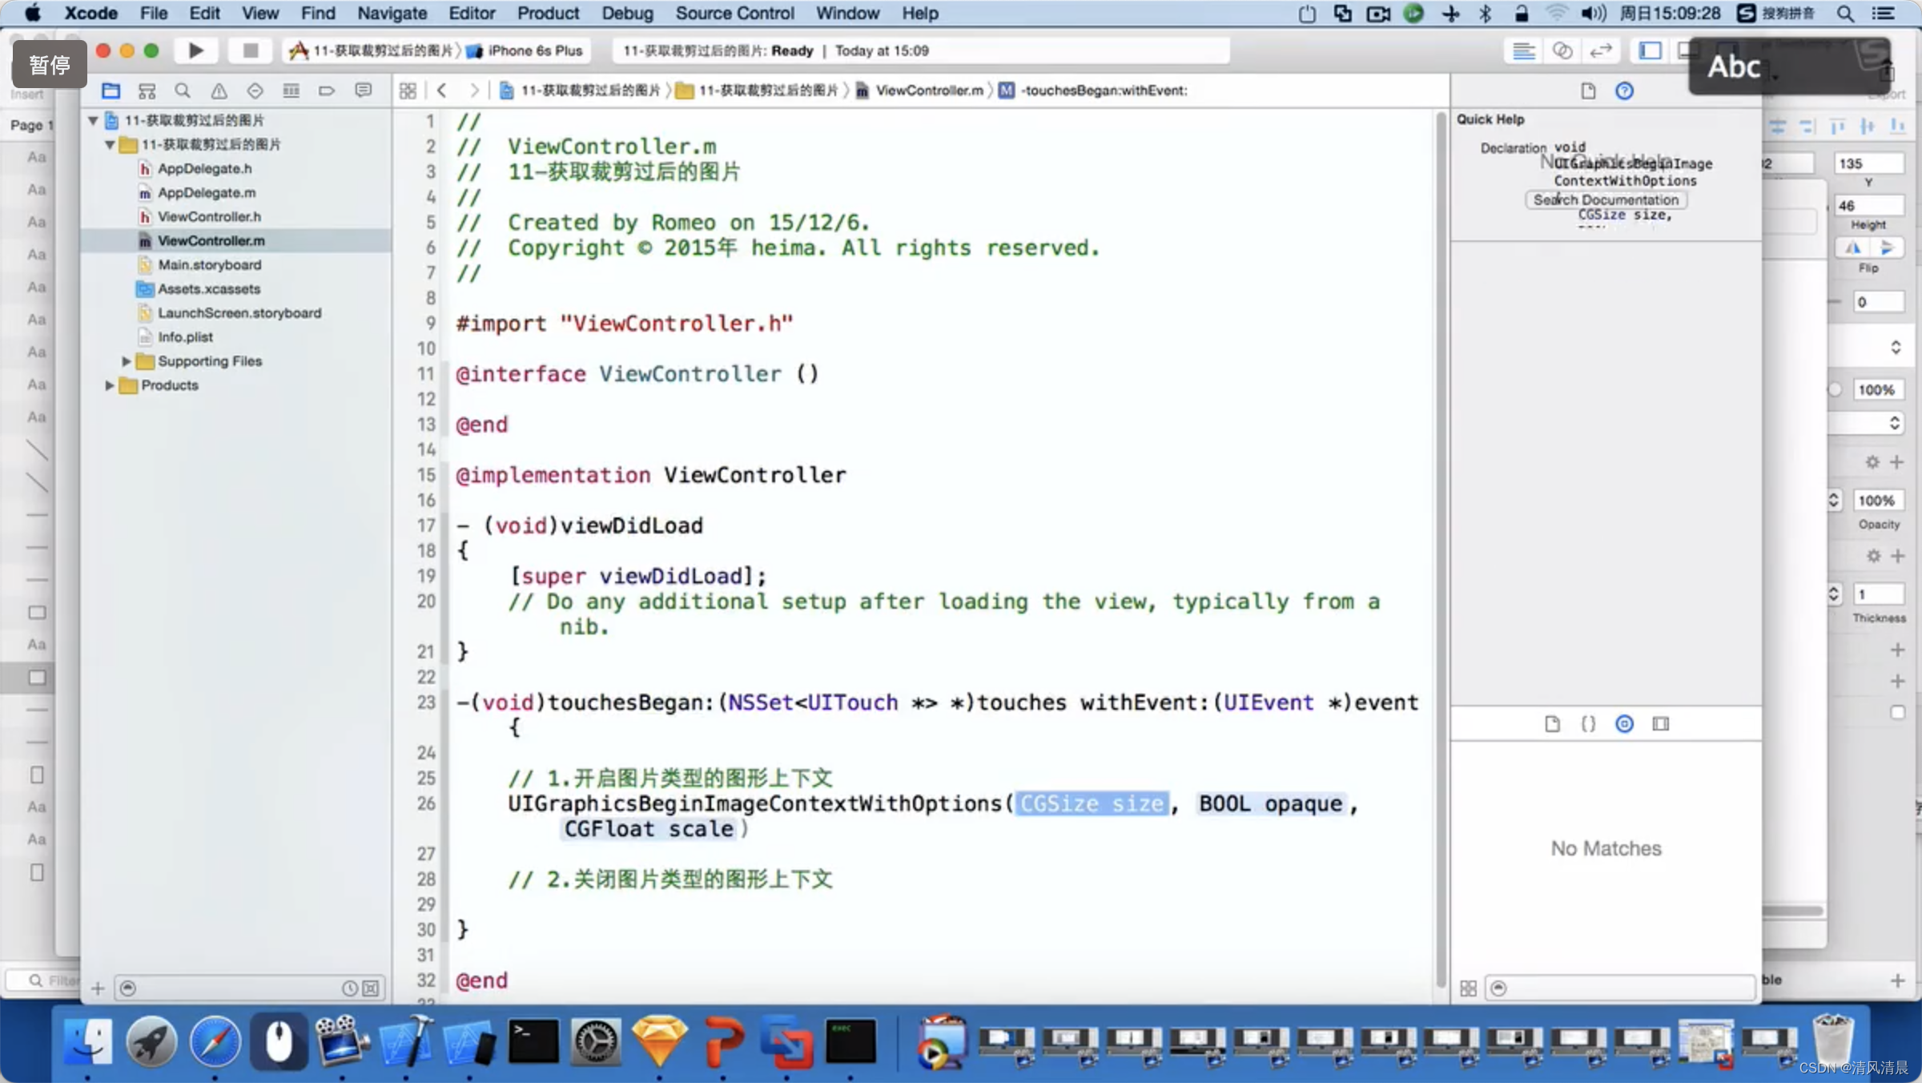
Task: Go forward in editor history
Action: pos(474,91)
